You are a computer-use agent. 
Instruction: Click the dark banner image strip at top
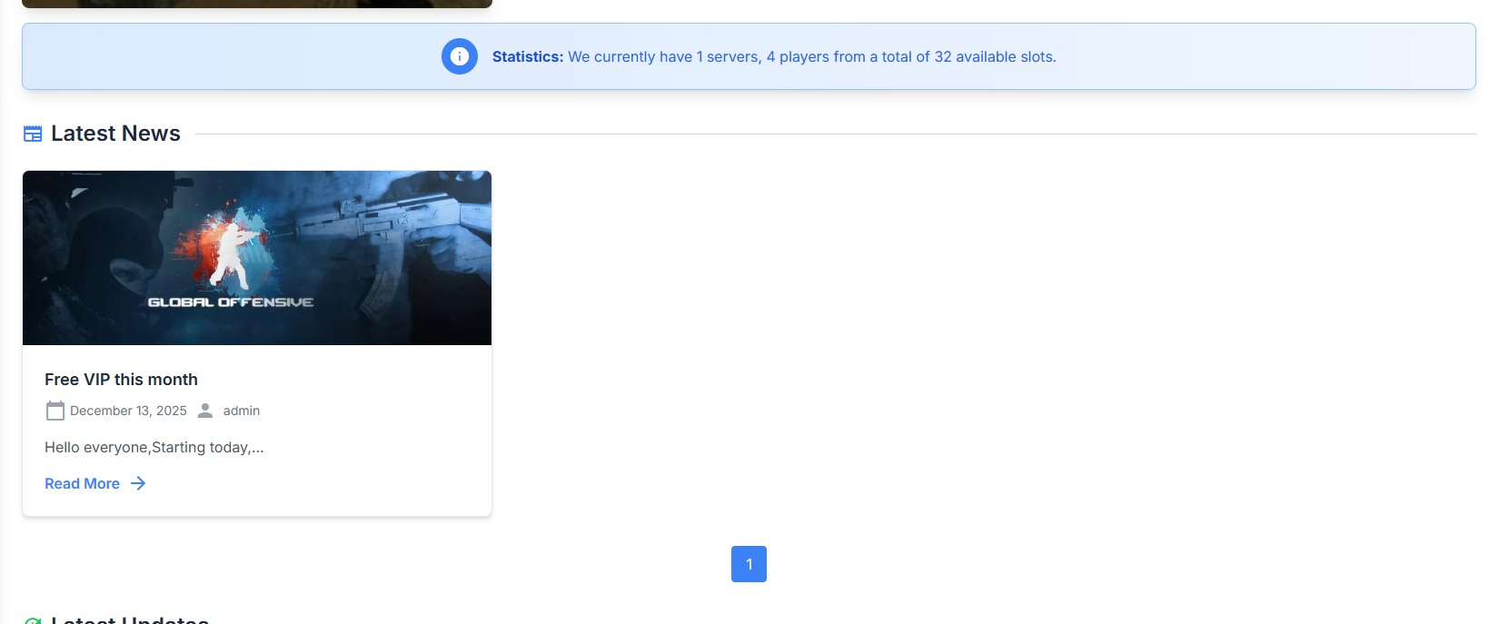[257, 4]
